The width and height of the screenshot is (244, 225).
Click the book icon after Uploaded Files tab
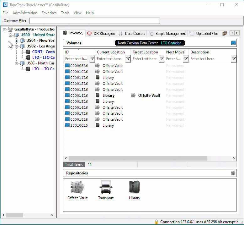(x=224, y=33)
